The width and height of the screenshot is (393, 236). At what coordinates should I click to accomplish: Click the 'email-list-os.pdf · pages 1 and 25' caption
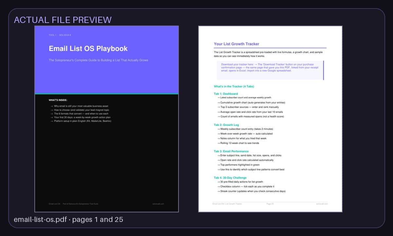click(68, 220)
